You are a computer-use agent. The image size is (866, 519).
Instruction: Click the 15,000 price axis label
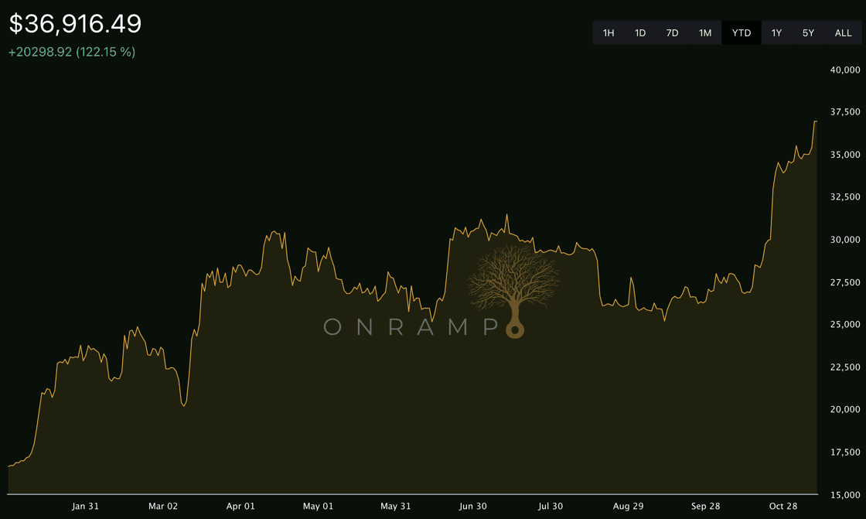pos(845,494)
